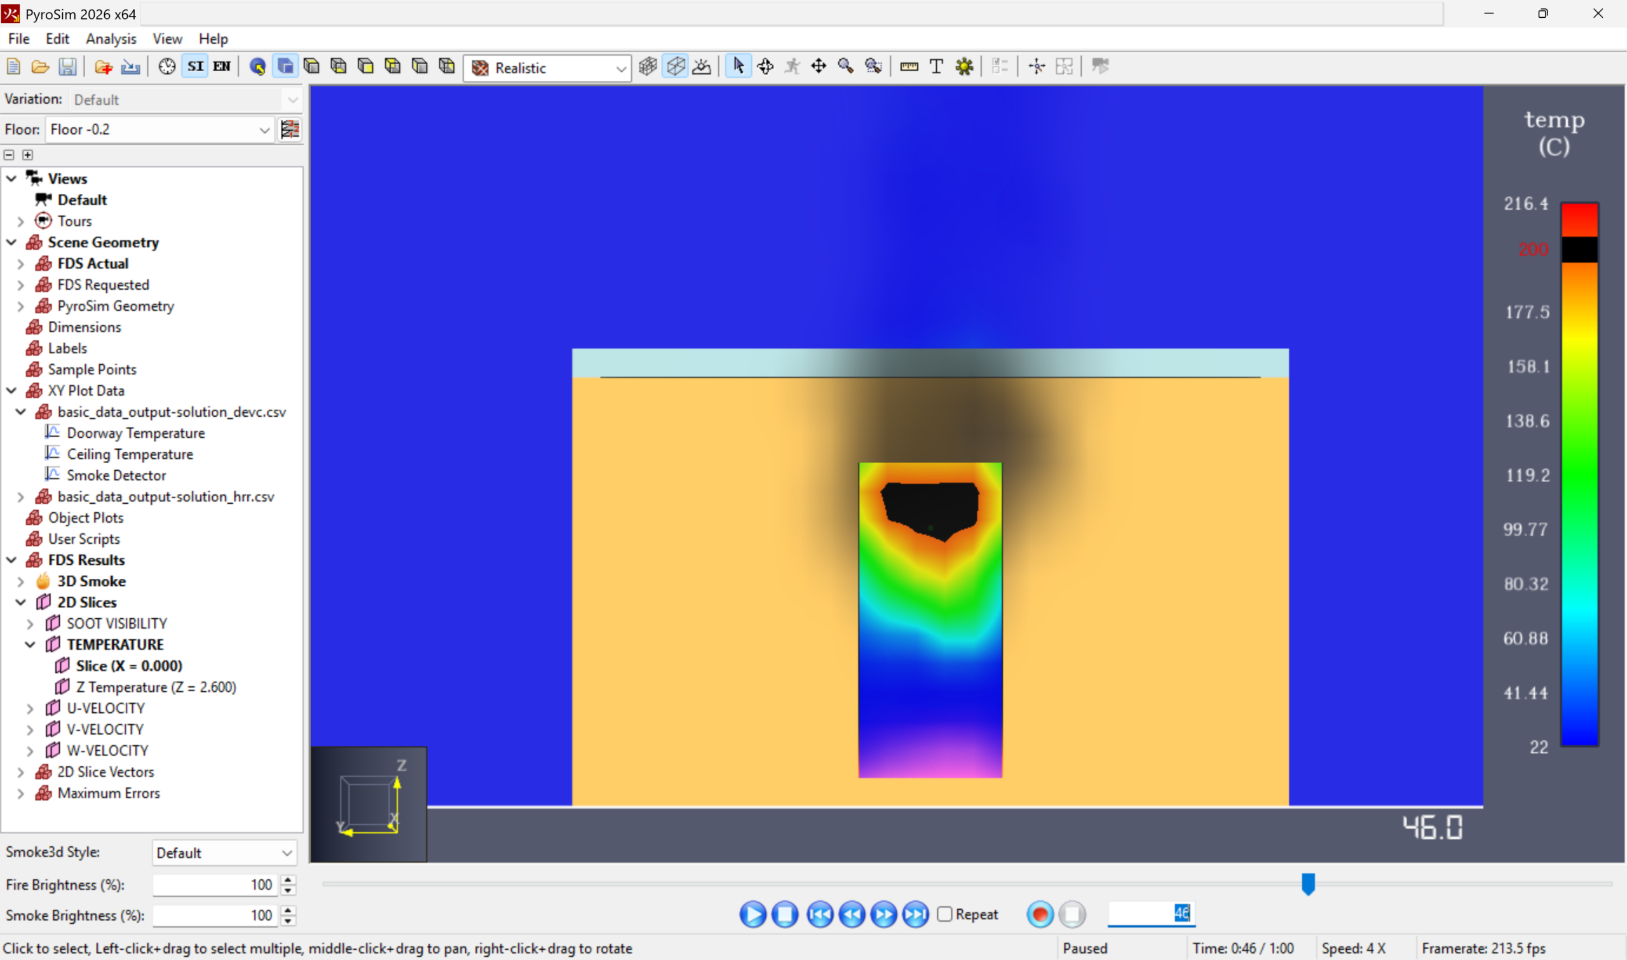Viewport: 1627px width, 960px height.
Task: Expand the FDS Actual node
Action: [x=21, y=264]
